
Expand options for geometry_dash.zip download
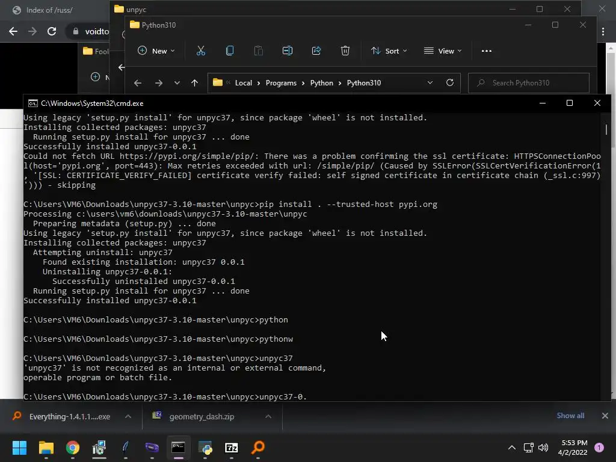[268, 416]
